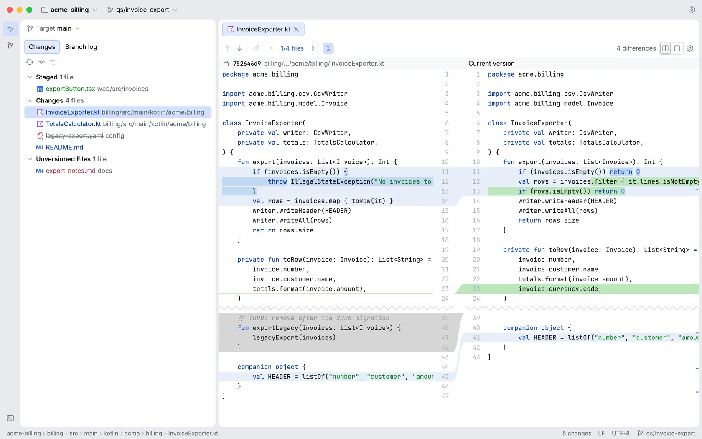This screenshot has height=439, width=702.
Task: Click UTF-8 encoding in status bar
Action: point(621,433)
